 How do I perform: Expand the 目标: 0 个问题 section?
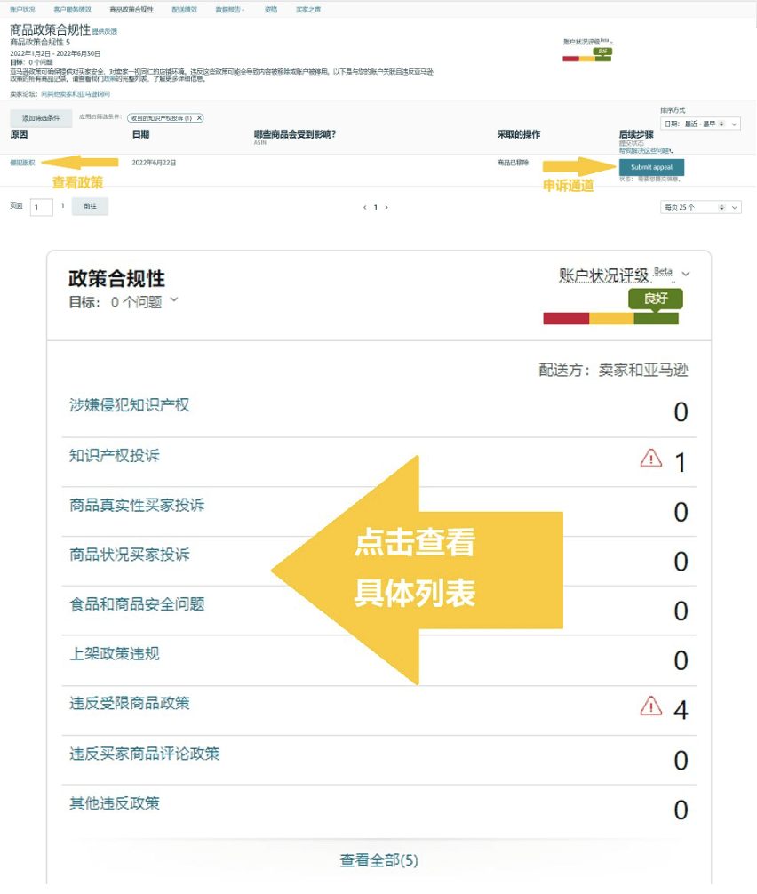tap(124, 301)
